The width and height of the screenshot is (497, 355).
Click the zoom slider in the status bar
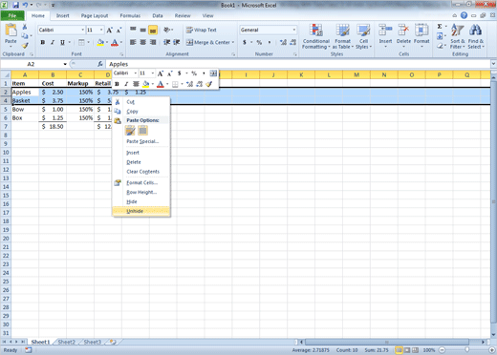[x=466, y=350]
